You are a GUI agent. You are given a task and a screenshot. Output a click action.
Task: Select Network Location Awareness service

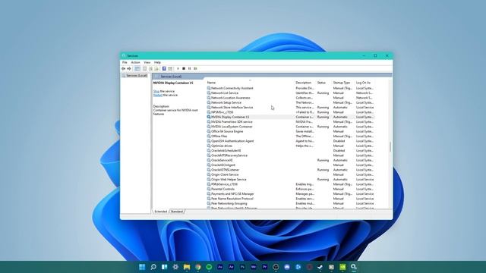[x=290, y=98]
